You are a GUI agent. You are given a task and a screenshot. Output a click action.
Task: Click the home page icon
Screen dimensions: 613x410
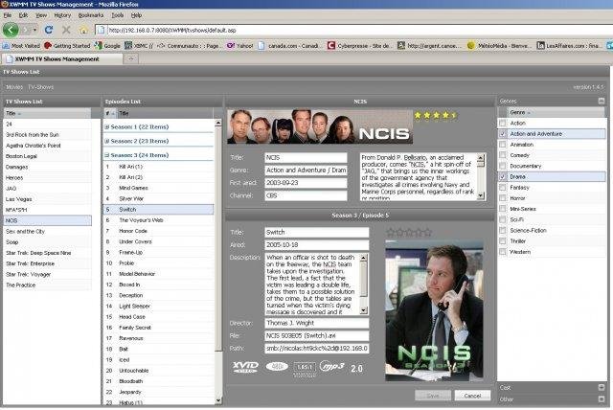click(x=83, y=30)
